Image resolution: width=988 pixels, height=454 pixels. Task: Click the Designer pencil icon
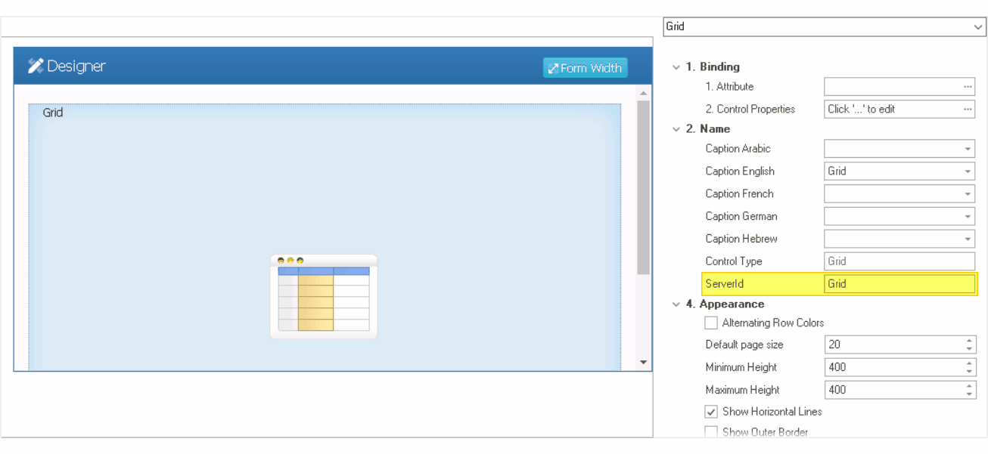tap(36, 66)
